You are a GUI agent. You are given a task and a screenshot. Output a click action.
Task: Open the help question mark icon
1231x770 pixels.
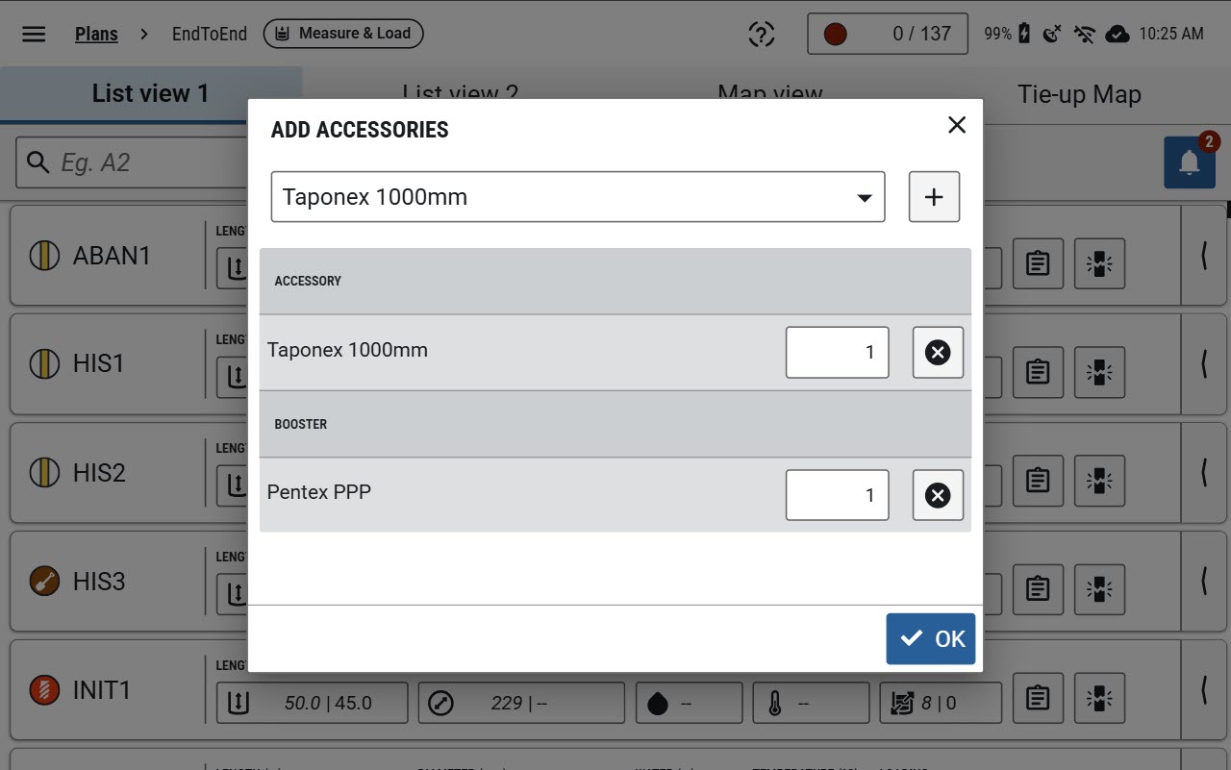pos(761,34)
